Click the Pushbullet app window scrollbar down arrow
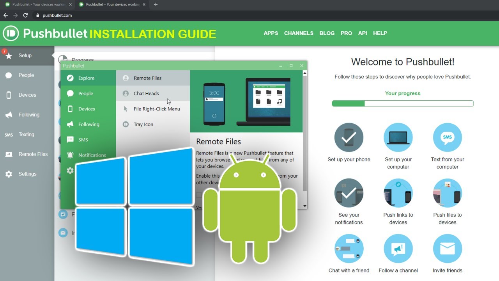The image size is (499, 281). point(305,206)
